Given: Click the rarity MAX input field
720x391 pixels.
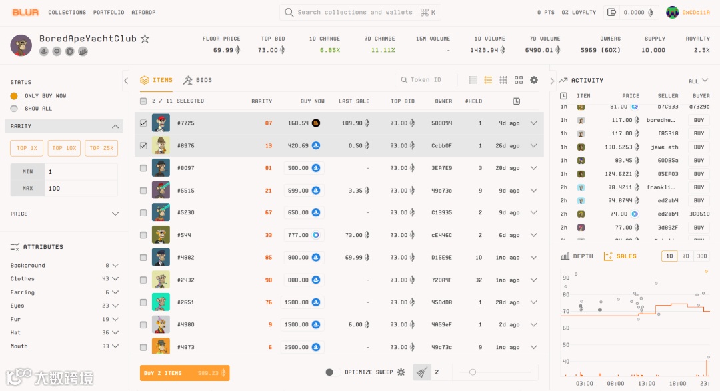Looking at the screenshot, I should click(81, 188).
